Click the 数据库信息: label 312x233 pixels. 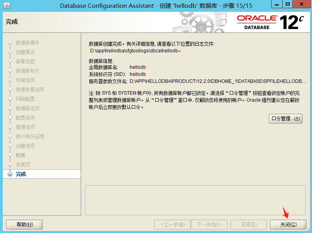click(101, 61)
